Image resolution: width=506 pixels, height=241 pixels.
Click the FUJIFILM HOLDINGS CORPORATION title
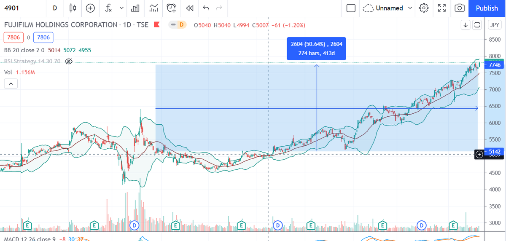pos(60,25)
